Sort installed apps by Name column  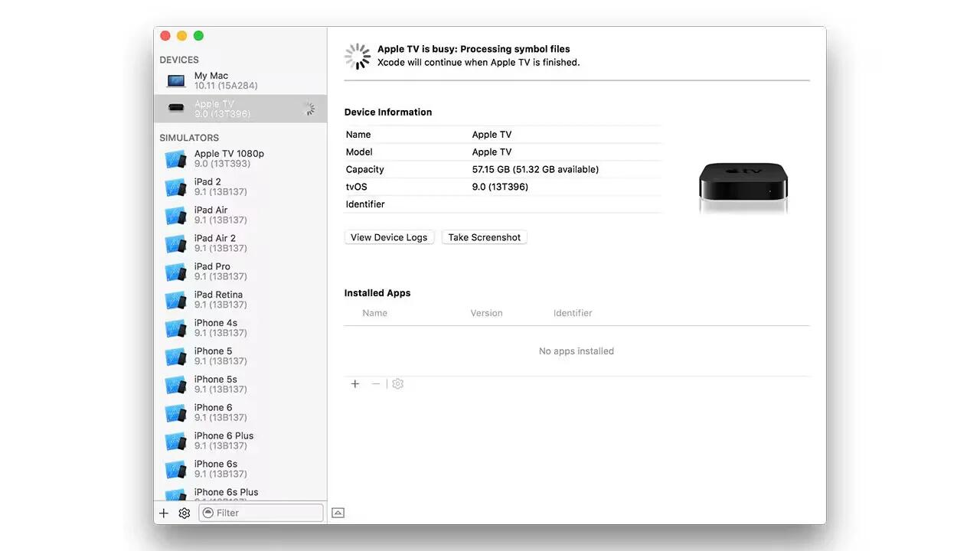coord(375,313)
